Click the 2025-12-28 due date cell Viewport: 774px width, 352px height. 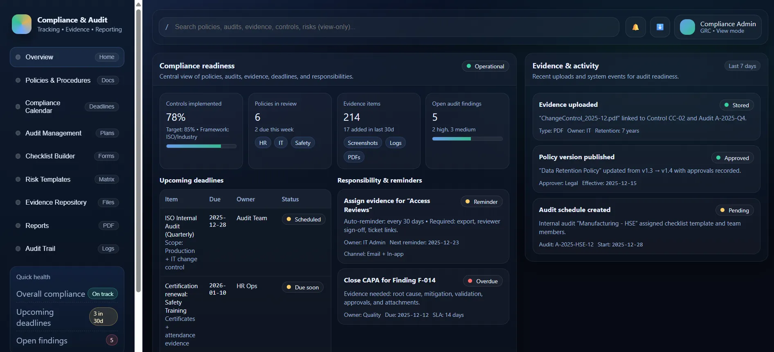[x=218, y=221]
